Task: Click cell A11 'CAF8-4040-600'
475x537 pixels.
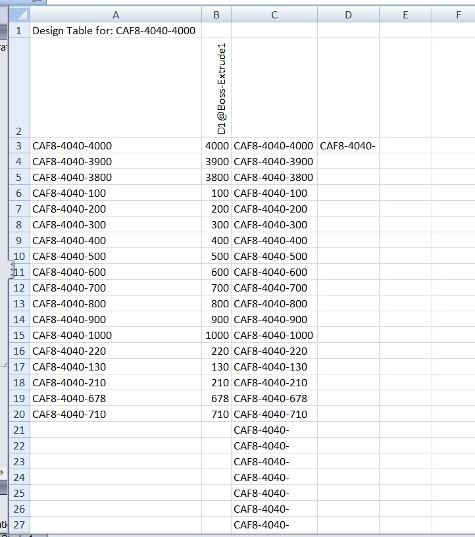Action: 116,272
